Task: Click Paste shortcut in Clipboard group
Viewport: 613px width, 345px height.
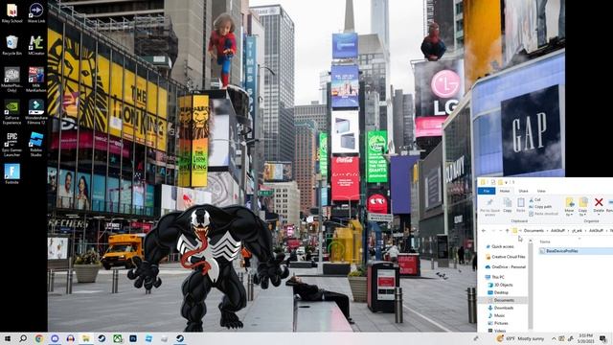Action: [x=543, y=214]
